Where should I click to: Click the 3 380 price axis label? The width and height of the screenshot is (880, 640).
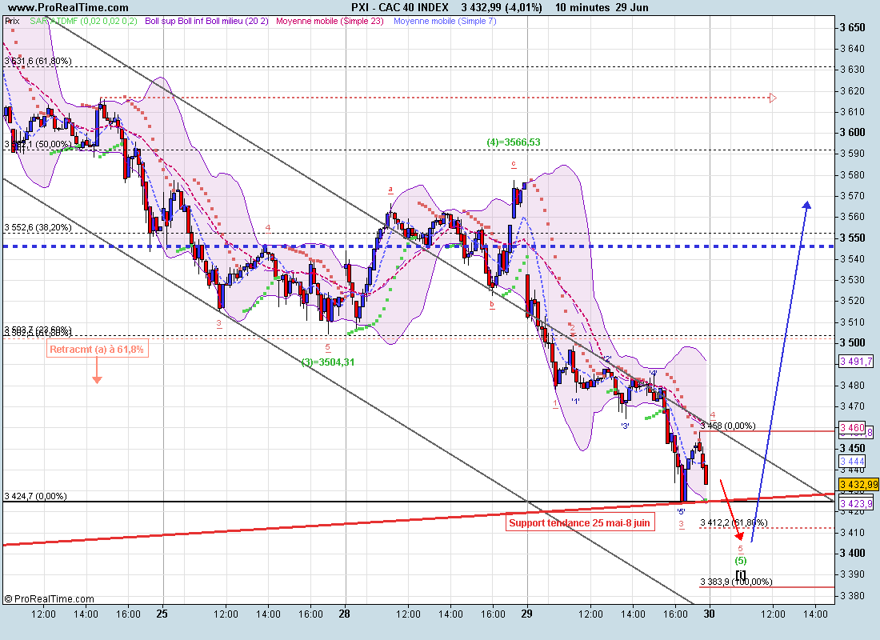853,596
